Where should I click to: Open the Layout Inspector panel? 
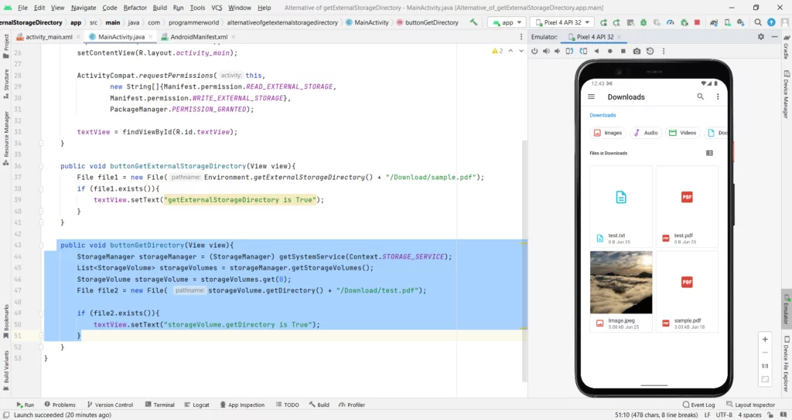pyautogui.click(x=750, y=405)
